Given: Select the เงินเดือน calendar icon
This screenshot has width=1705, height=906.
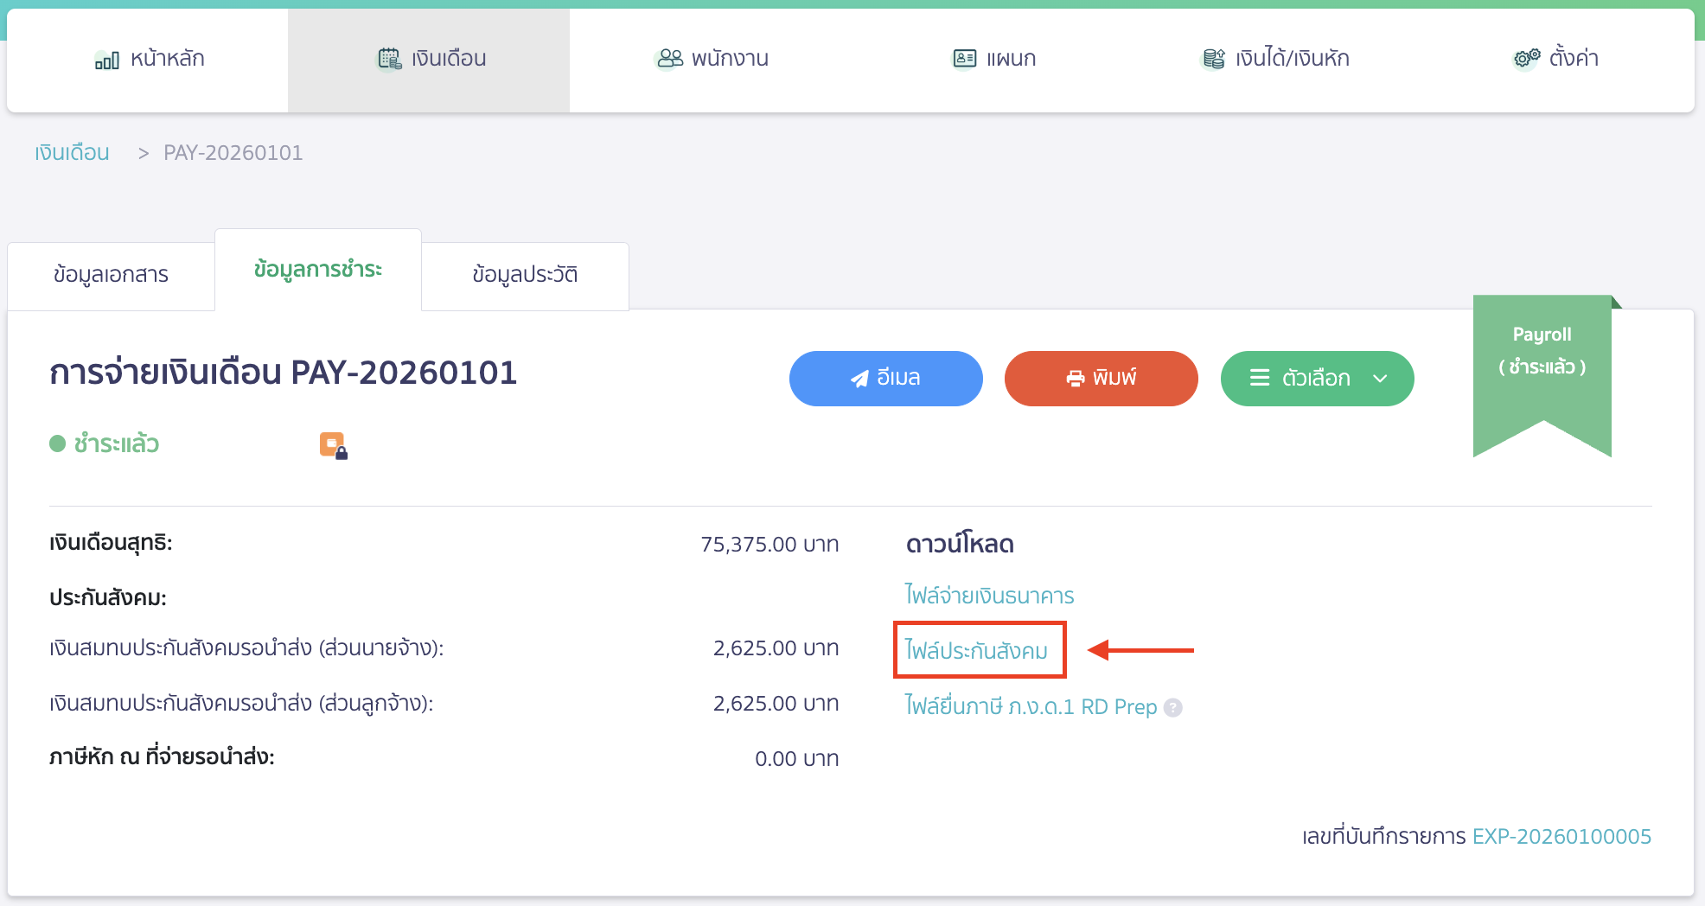Looking at the screenshot, I should pos(389,59).
